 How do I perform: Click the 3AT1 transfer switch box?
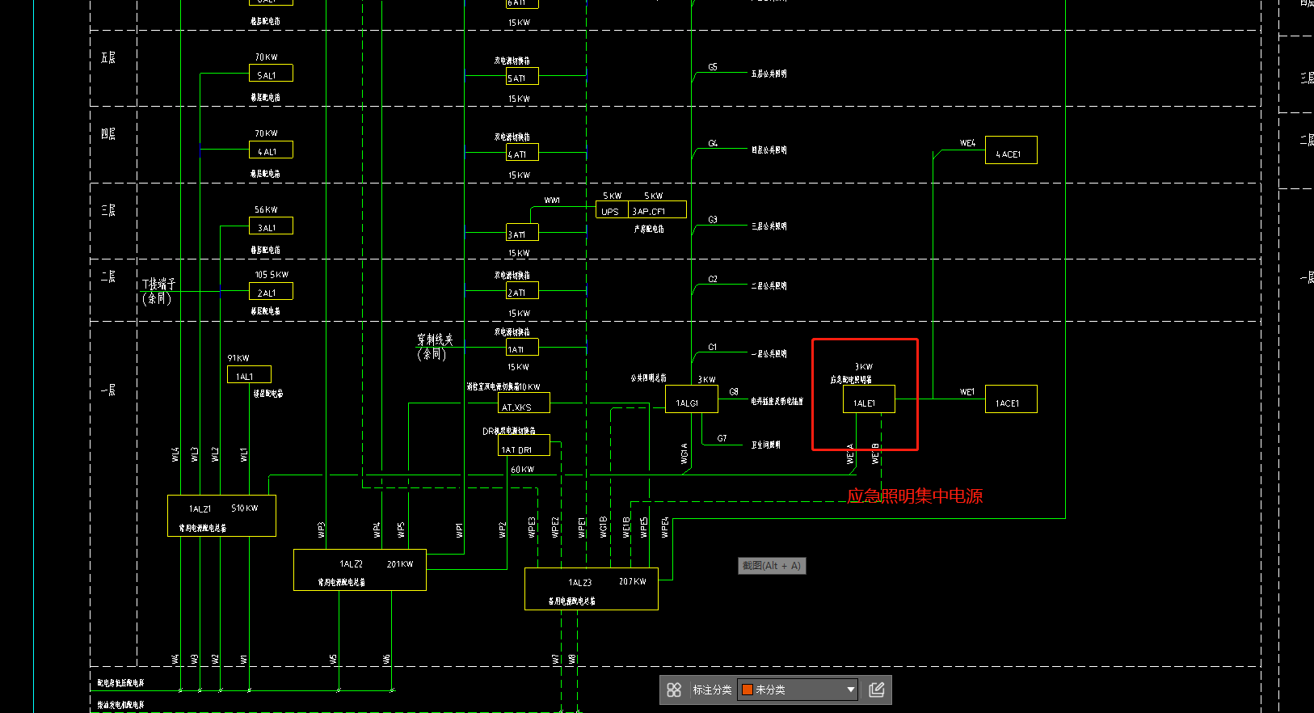[522, 233]
